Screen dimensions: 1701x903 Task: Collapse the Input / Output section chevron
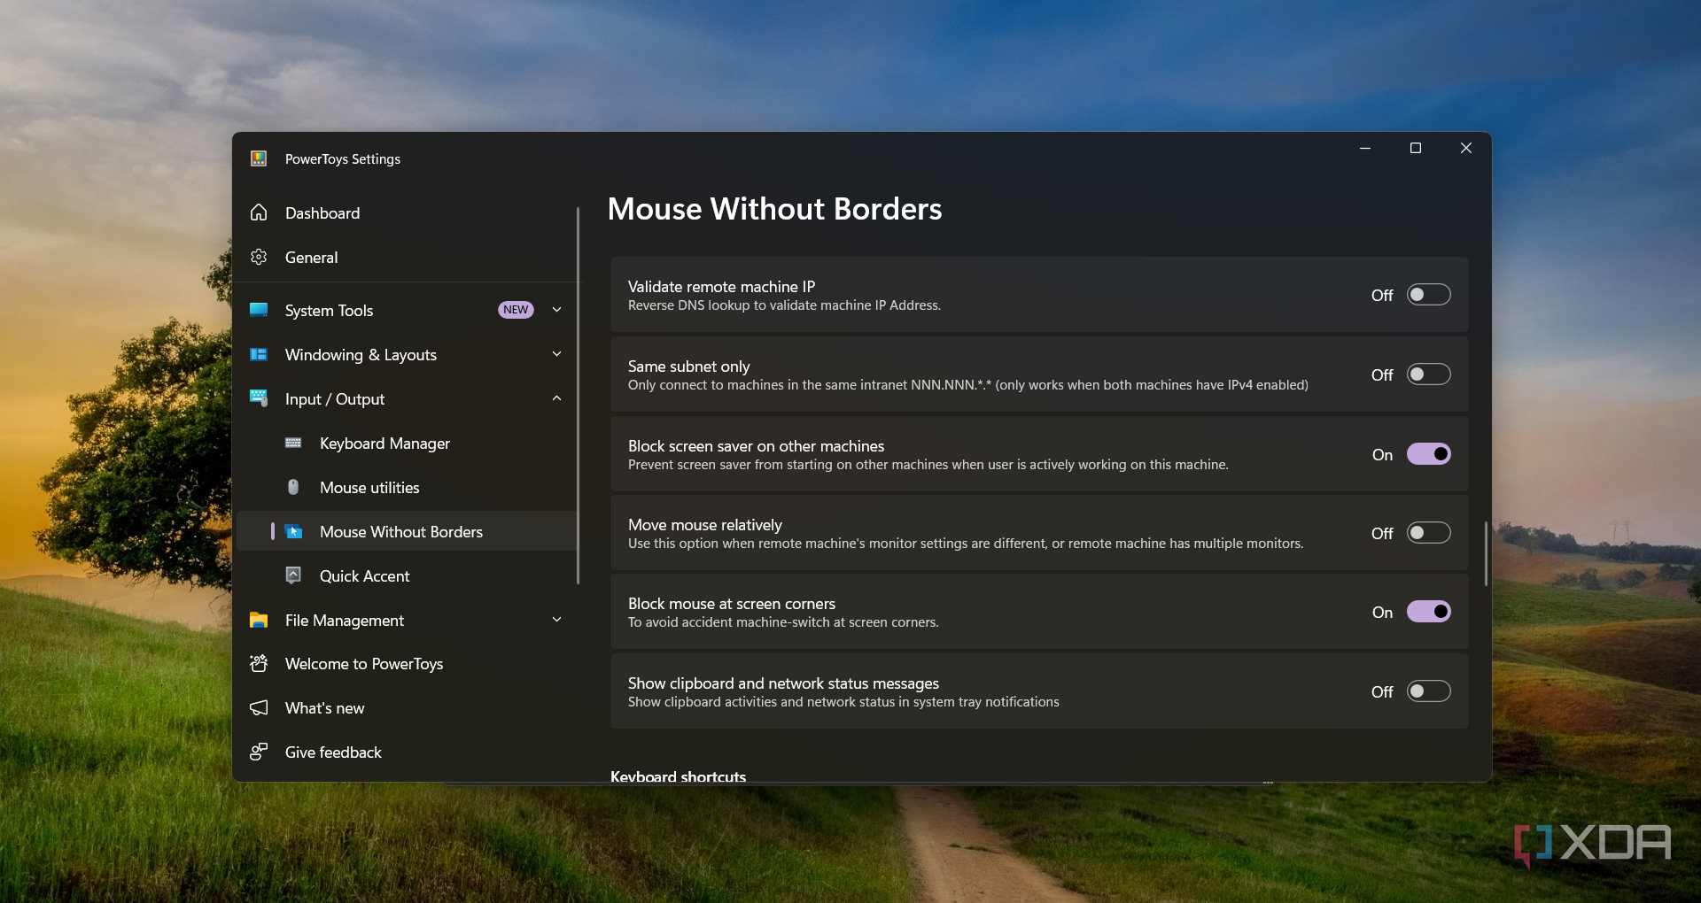(556, 398)
